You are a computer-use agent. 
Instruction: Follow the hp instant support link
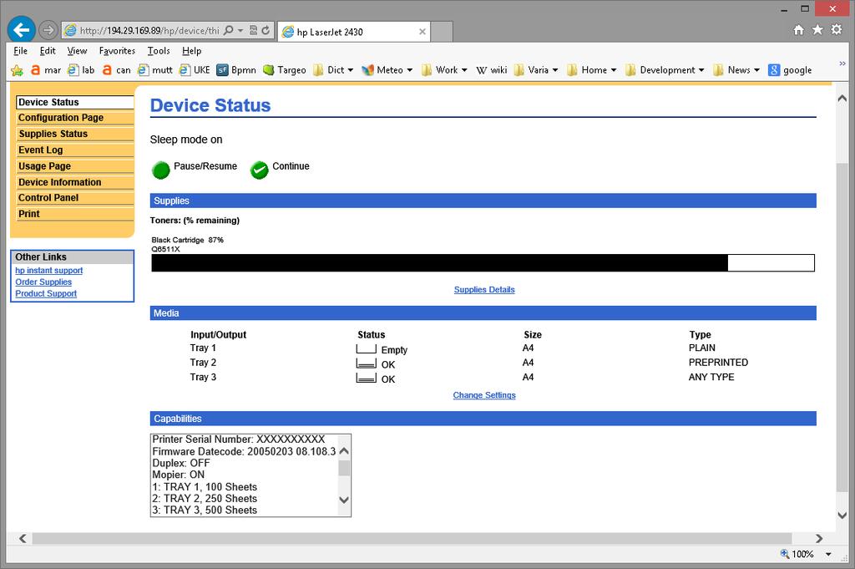[49, 271]
